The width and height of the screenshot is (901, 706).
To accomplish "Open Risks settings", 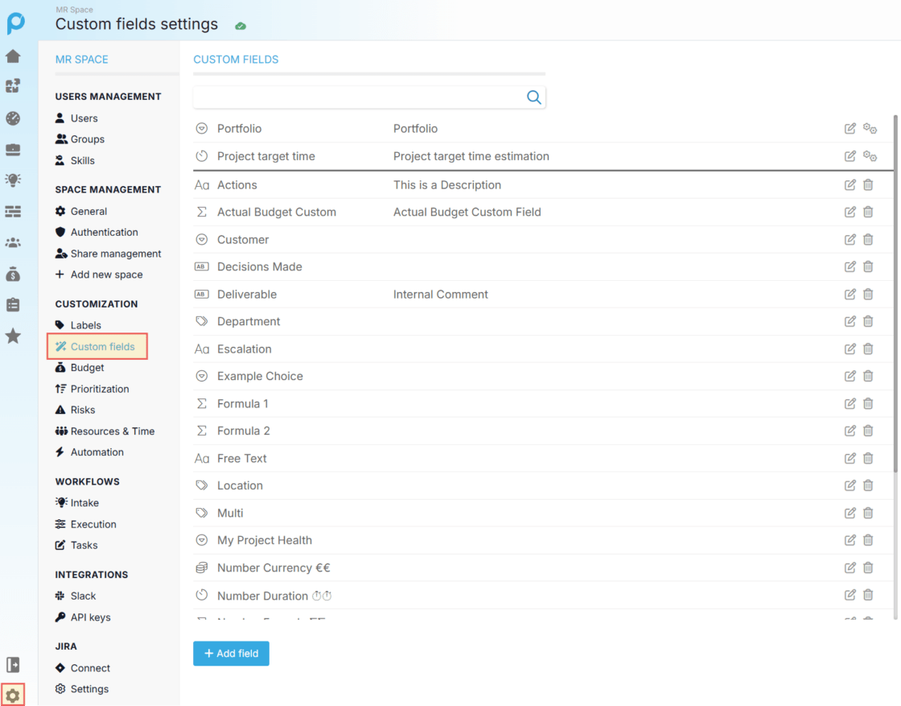I will pyautogui.click(x=76, y=410).
